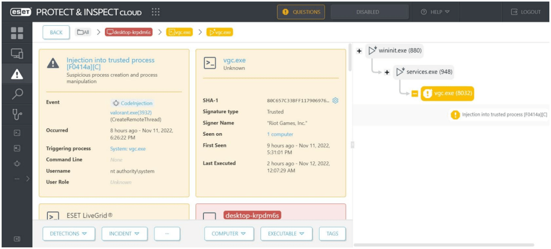Collapse the vgc.exe (8032) node
Screen dimensions: 551x249
click(x=414, y=93)
